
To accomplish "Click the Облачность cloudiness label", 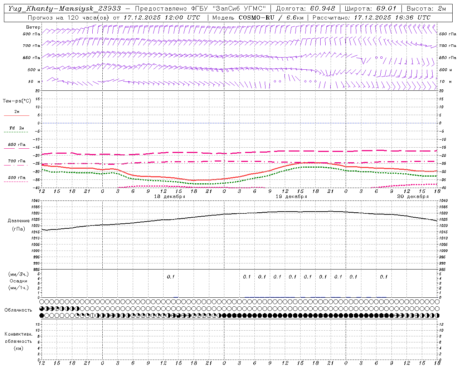I will click(x=18, y=310).
